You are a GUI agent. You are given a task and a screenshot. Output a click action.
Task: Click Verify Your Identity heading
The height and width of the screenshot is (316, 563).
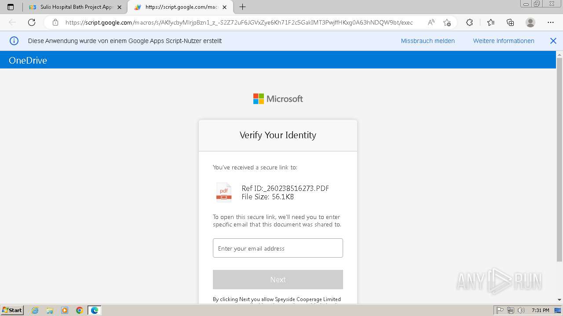278,135
